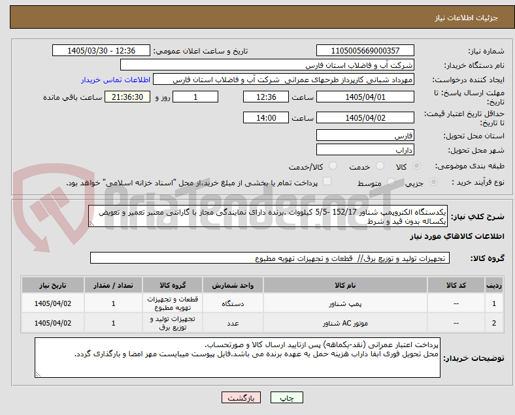Click the چاپ (print) button

pos(286,397)
